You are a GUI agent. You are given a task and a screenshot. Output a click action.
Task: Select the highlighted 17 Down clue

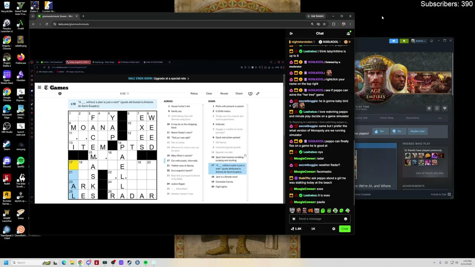pos(227,169)
